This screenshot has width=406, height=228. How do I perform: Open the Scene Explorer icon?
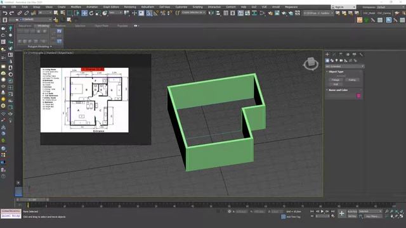(226, 13)
